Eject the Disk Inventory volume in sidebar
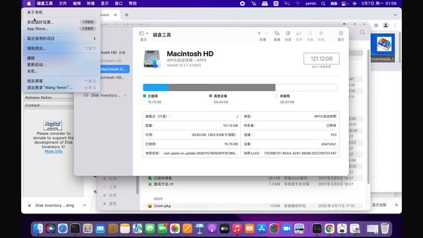 126,95
